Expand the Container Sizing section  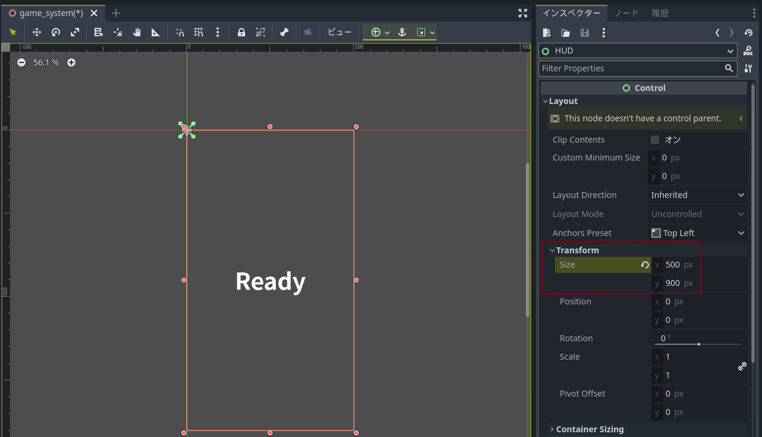pyautogui.click(x=589, y=429)
